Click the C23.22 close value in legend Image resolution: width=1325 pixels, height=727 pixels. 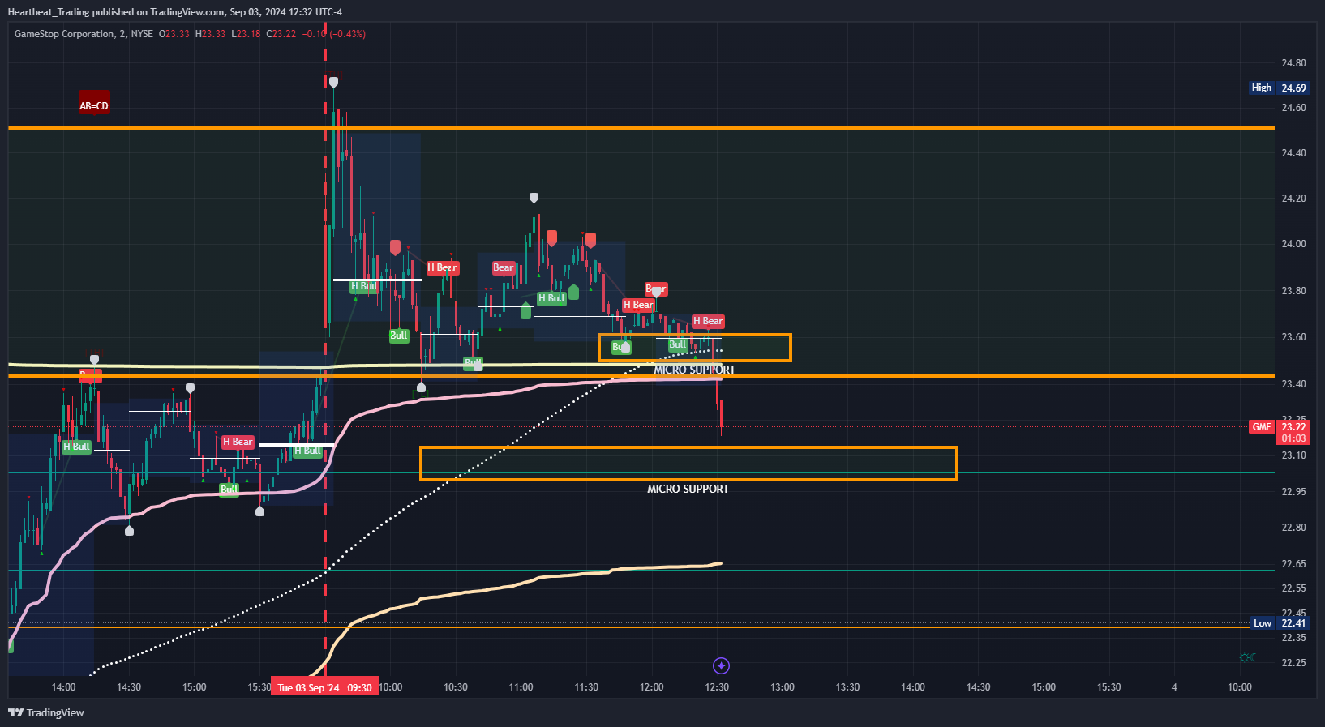281,34
